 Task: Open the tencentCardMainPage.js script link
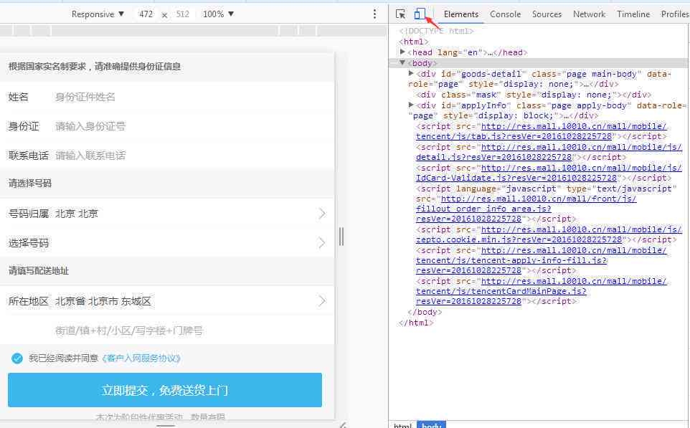[542, 291]
